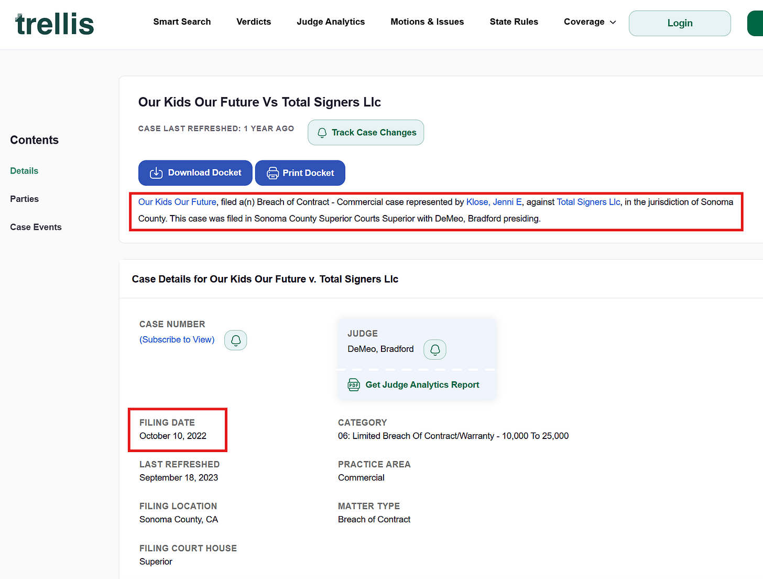Click the Print Docket button
763x579 pixels.
pyautogui.click(x=300, y=173)
